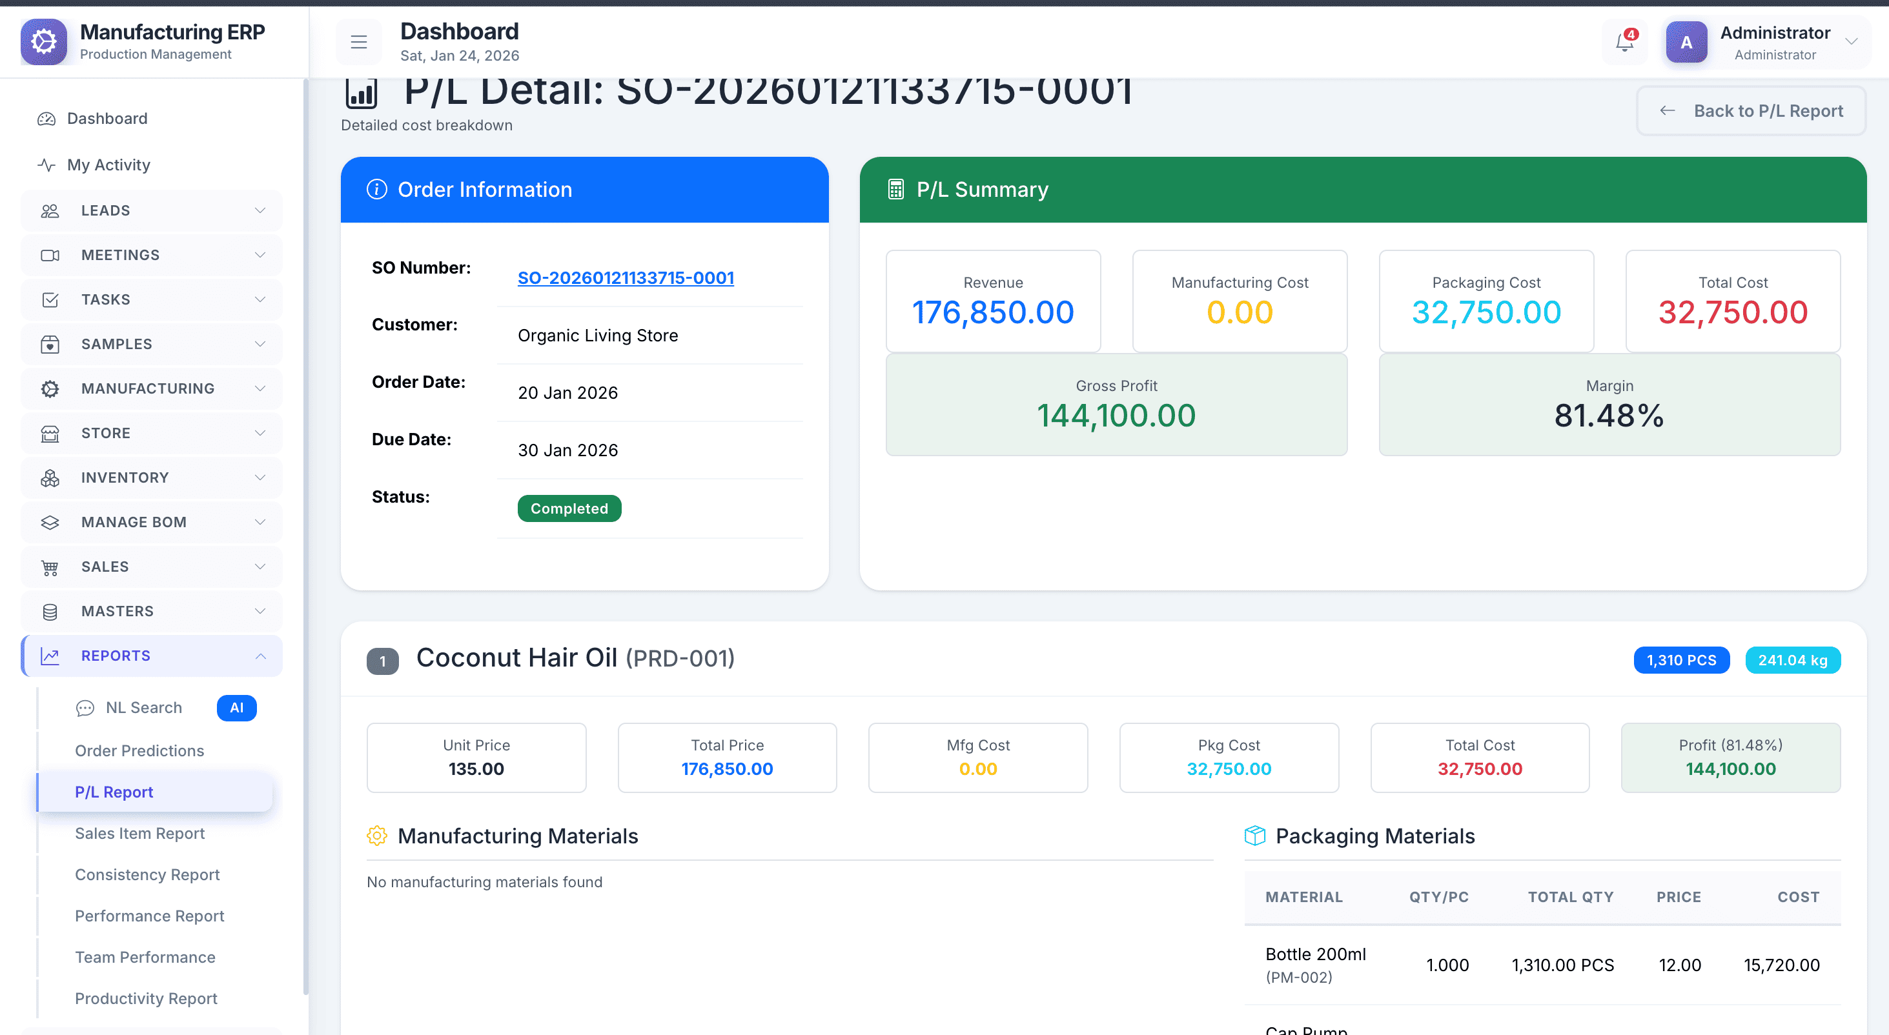This screenshot has height=1035, width=1889.
Task: Select Consistency Report in sidebar
Action: click(x=147, y=874)
